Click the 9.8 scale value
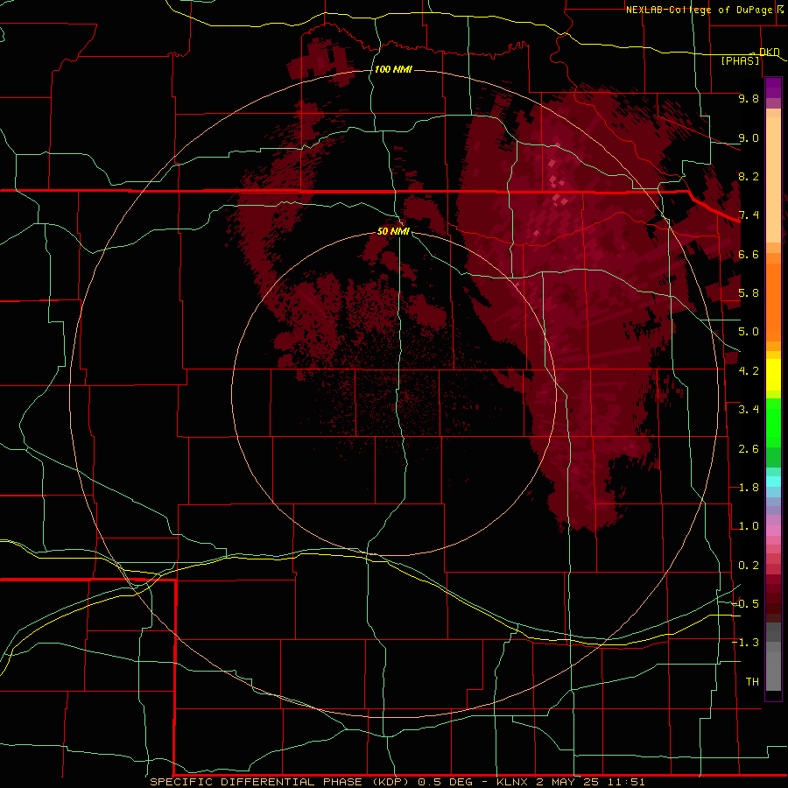Image resolution: width=788 pixels, height=788 pixels. point(749,98)
